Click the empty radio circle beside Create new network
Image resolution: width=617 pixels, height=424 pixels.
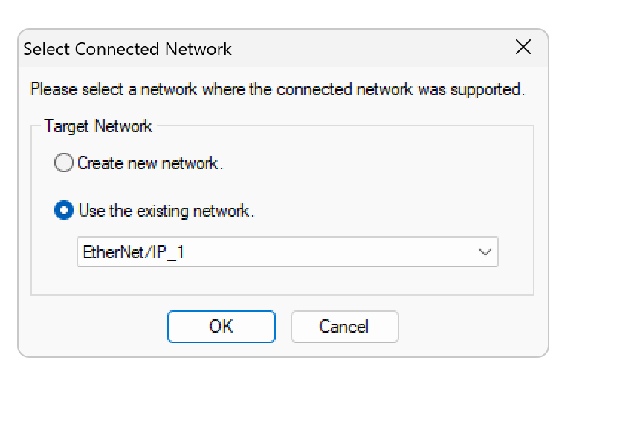[65, 163]
